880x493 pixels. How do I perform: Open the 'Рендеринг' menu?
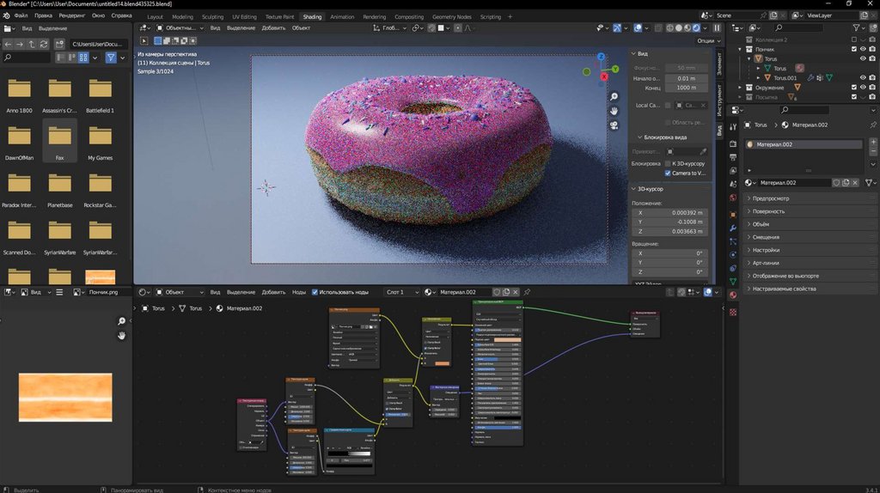point(72,15)
